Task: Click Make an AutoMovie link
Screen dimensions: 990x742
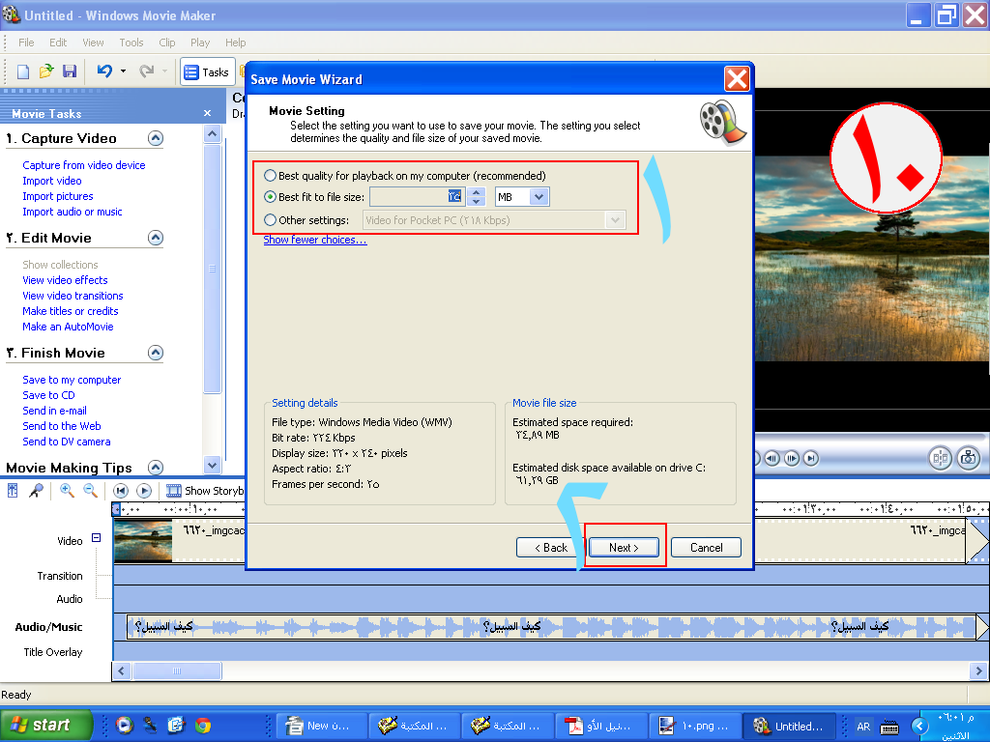Action: coord(68,327)
